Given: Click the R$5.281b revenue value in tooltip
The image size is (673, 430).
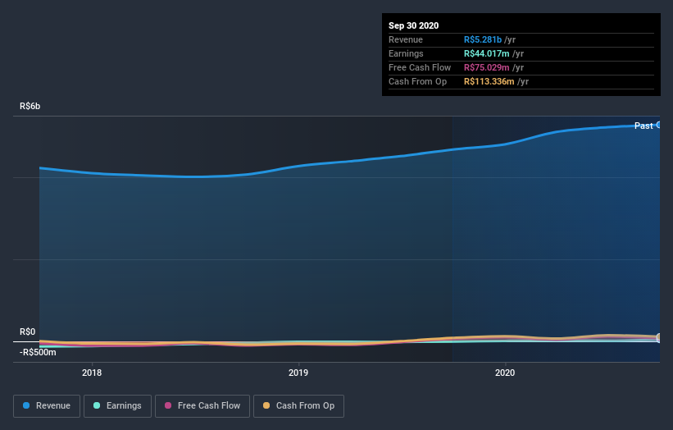Looking at the screenshot, I should coord(483,39).
